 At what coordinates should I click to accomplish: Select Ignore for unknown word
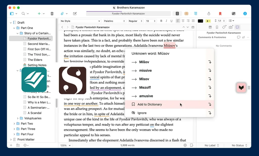[169, 113]
